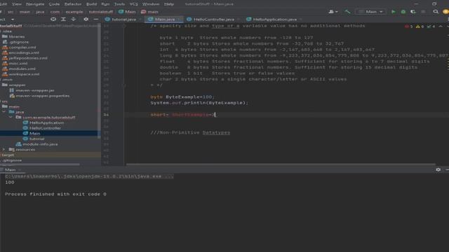Switch to the HelloApplication.java tab
The image size is (449, 252).
[274, 19]
